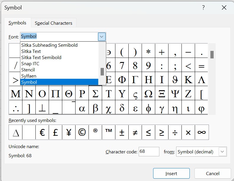Click the Cancel button
Screen dimensions: 234x181
(213, 173)
